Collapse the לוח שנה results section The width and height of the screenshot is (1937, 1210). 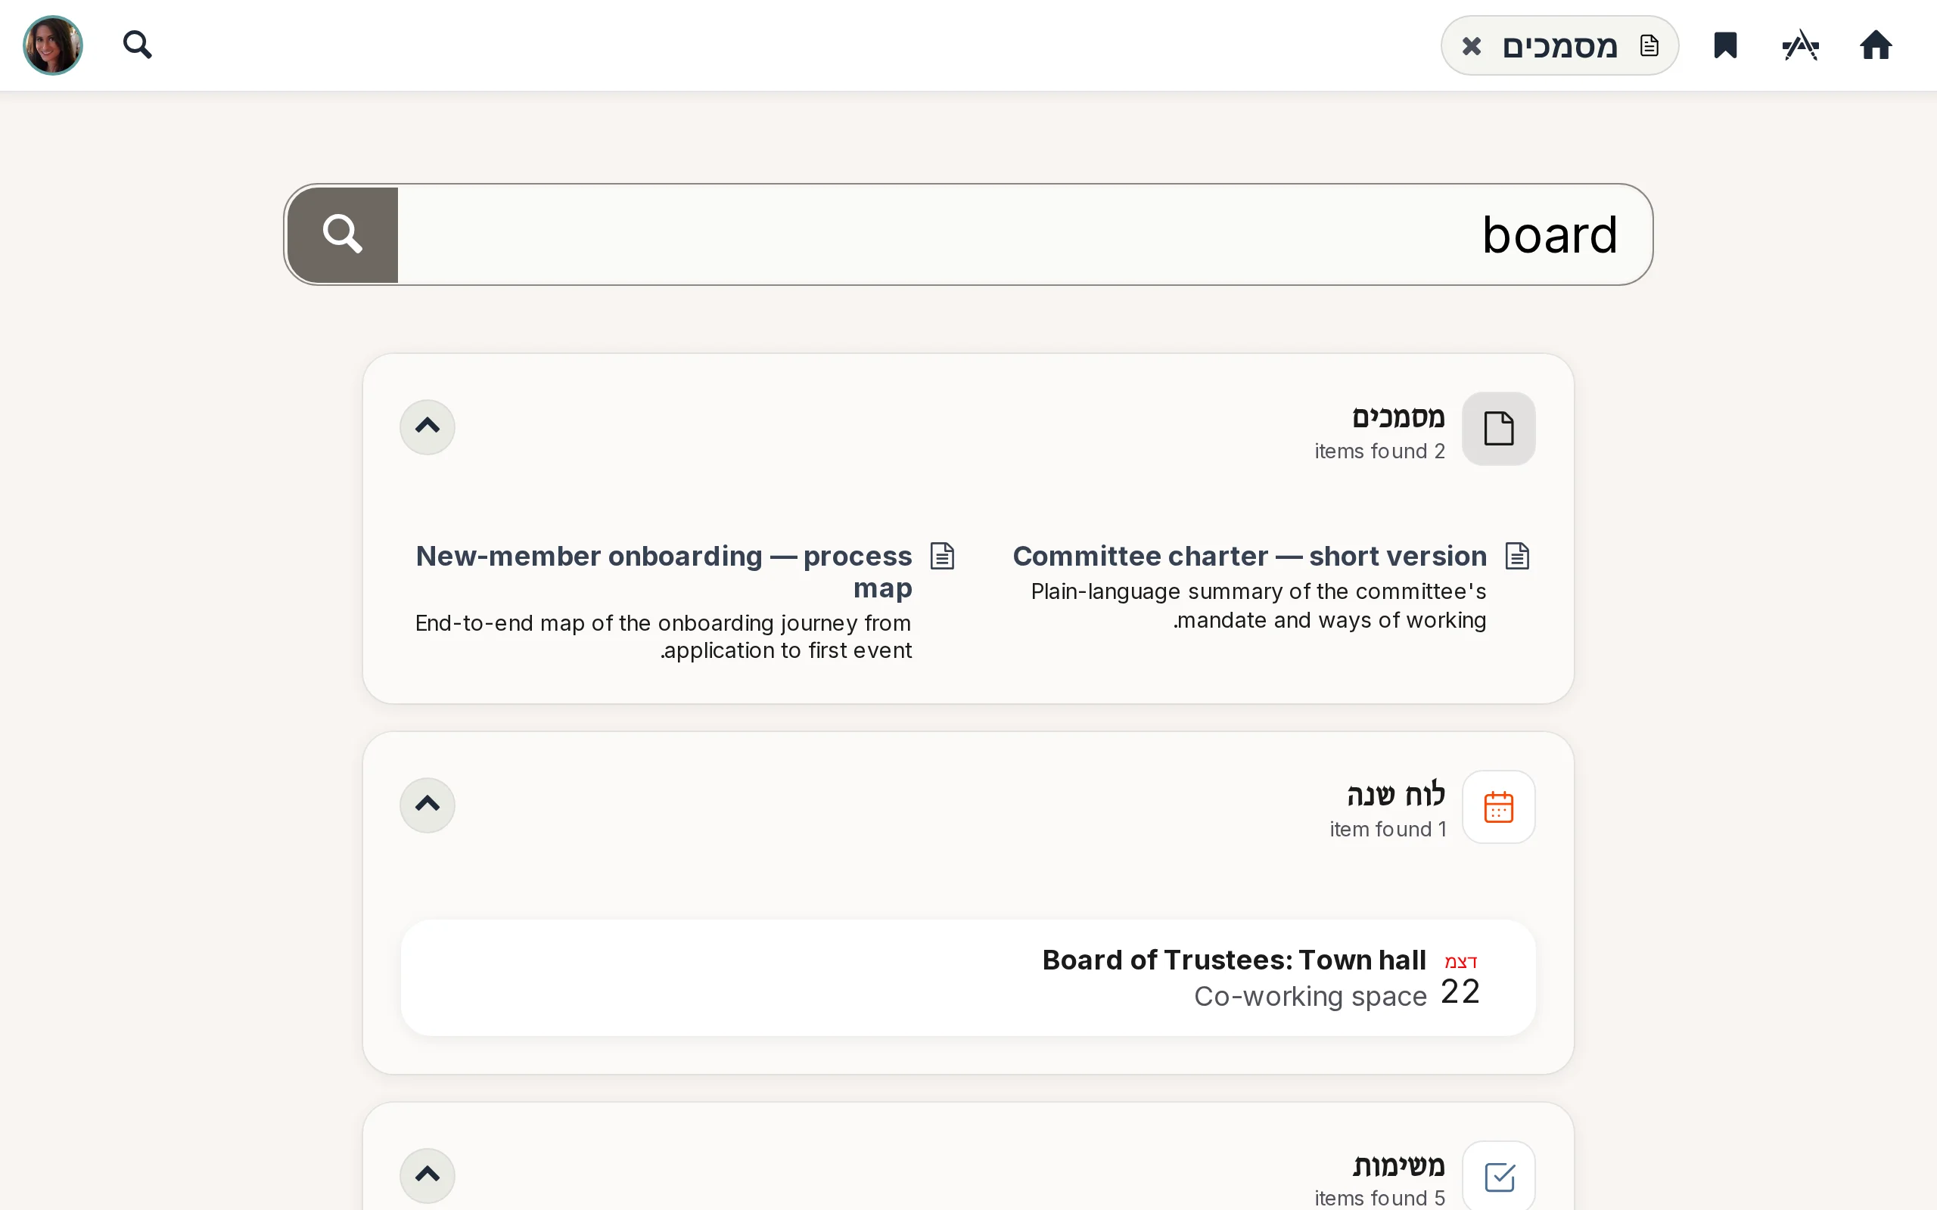tap(428, 805)
